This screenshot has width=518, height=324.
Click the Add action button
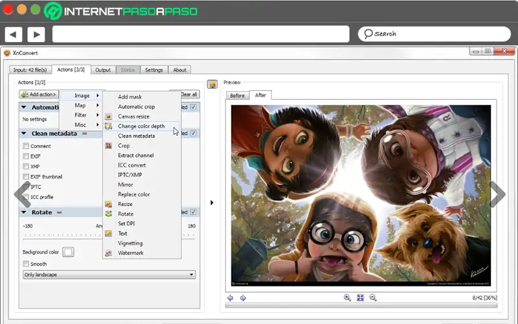(39, 95)
